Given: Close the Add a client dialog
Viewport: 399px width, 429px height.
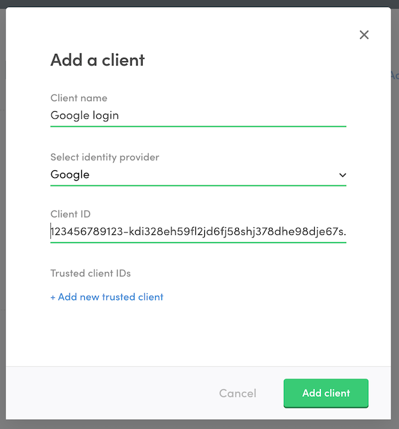Looking at the screenshot, I should [364, 35].
